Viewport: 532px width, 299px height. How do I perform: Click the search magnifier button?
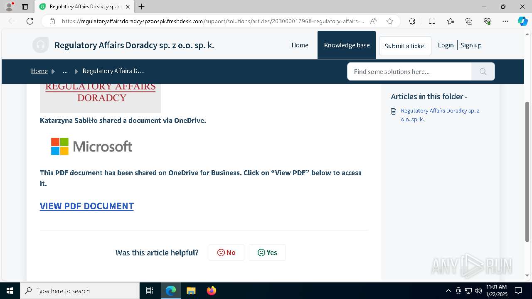click(483, 71)
